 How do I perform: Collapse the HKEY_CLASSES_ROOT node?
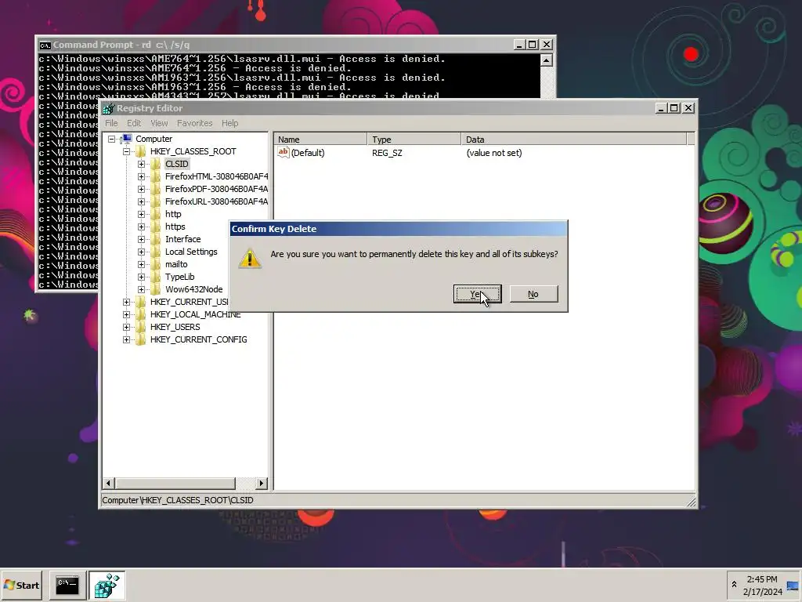[126, 151]
